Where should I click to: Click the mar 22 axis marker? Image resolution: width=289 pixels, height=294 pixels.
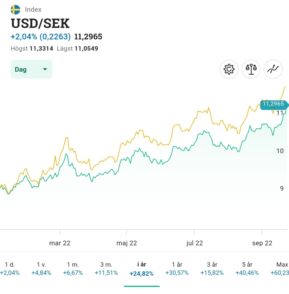(x=60, y=243)
